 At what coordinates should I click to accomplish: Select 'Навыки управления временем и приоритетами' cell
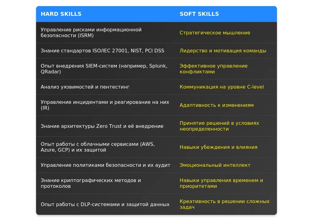[226, 183]
